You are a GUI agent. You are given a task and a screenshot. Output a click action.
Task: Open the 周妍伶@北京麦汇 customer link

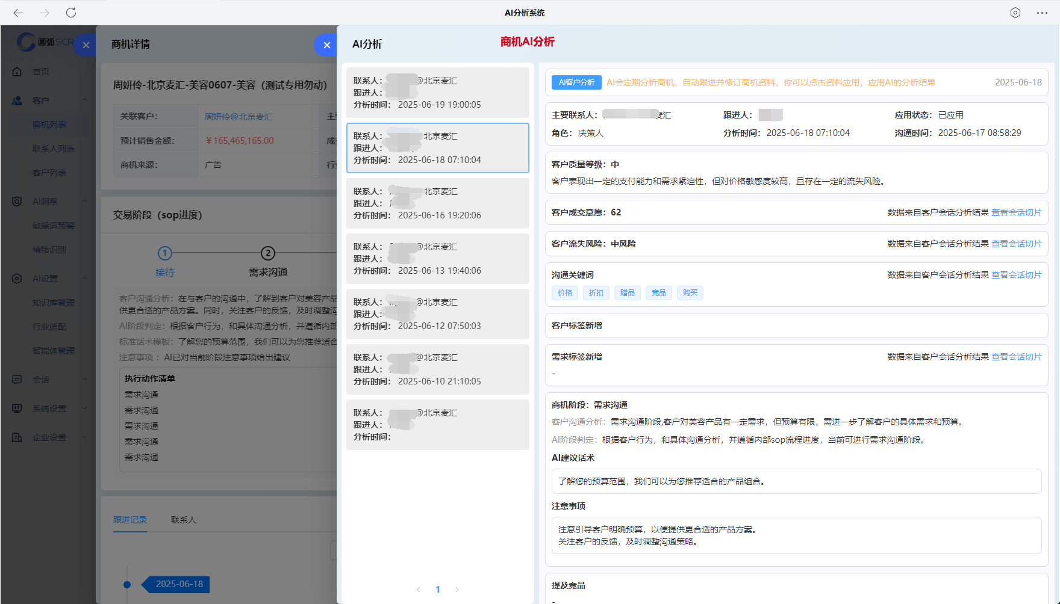(238, 117)
